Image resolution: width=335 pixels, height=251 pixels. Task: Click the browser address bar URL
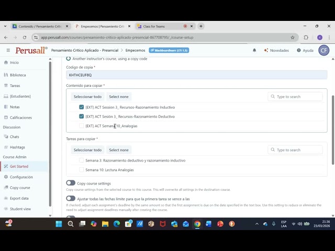(117, 37)
